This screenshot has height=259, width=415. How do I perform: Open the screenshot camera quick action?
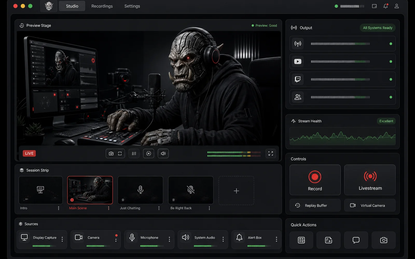[384, 240]
